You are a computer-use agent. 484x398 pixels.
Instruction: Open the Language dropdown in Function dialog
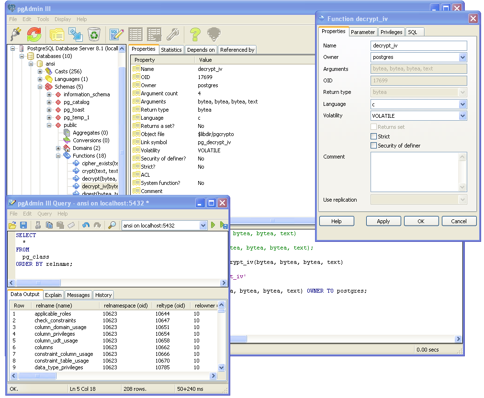tap(462, 104)
